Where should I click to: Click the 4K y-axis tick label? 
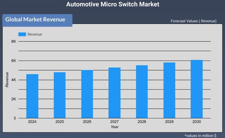pyautogui.click(x=14, y=80)
